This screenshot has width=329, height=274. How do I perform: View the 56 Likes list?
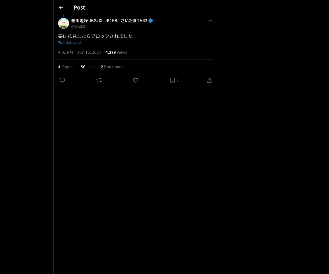tap(88, 67)
